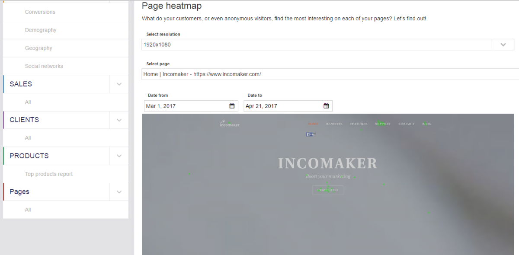Open the Conversions report in the sidebar
The image size is (519, 255).
pos(40,12)
